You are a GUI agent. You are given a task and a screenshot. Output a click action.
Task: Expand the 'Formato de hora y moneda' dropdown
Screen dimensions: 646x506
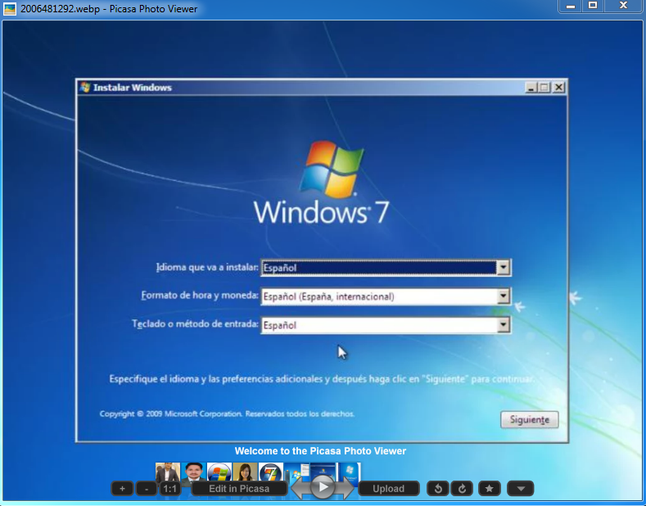503,296
